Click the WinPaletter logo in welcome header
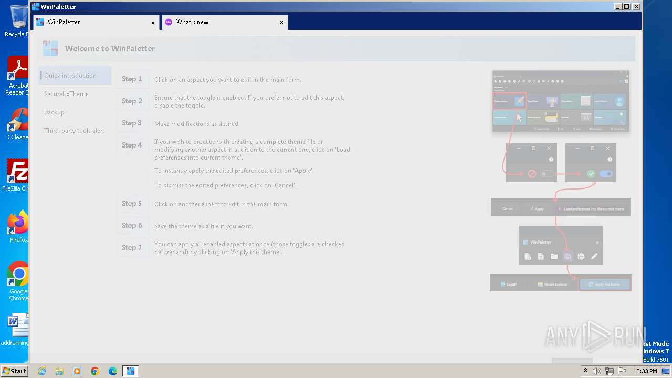672x378 pixels. 50,48
